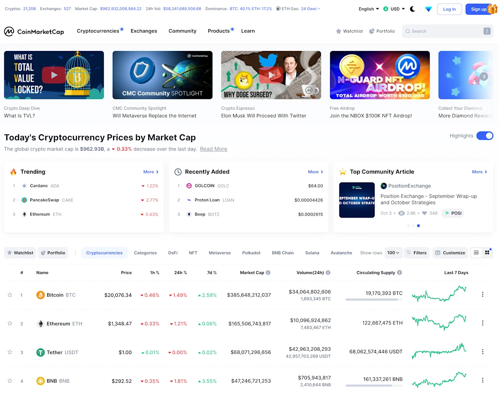Viewport: 499px width, 393px height.
Task: Select the NFT tab
Action: pos(193,253)
